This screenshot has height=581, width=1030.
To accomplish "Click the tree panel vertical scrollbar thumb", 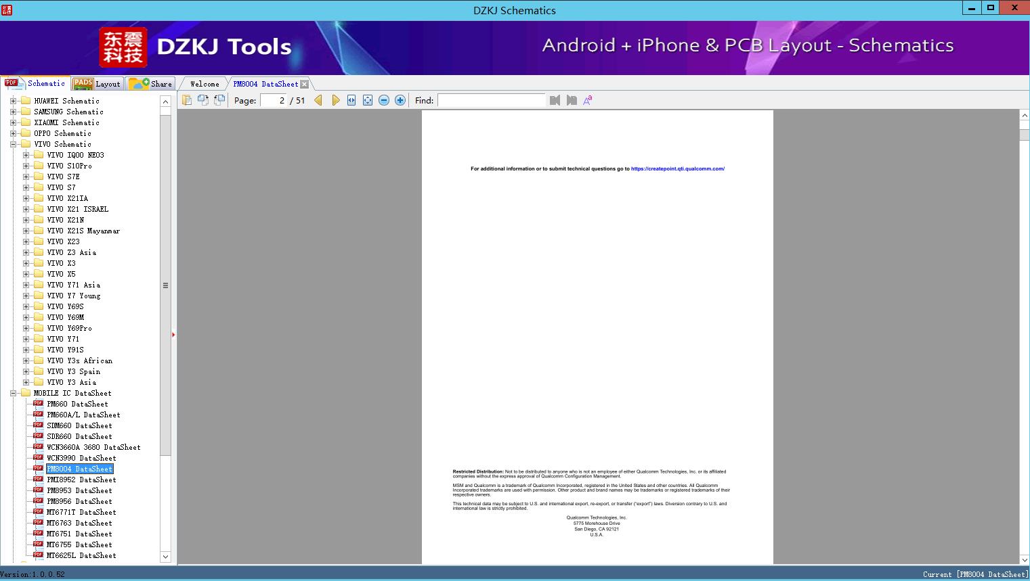I will [165, 284].
